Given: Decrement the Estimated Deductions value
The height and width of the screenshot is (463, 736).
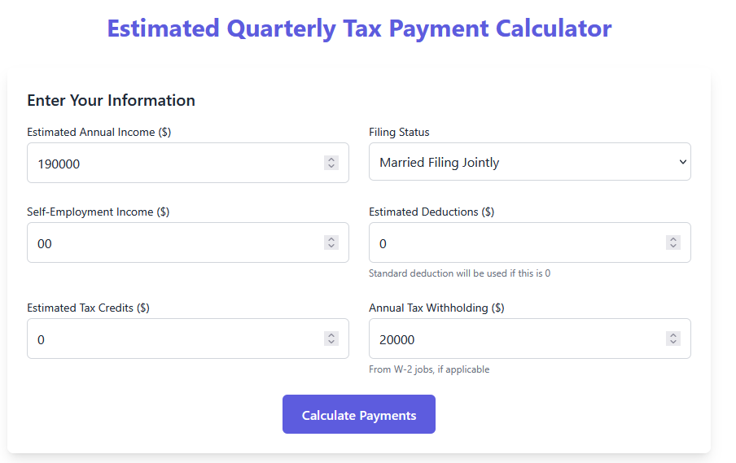Looking at the screenshot, I should point(673,247).
